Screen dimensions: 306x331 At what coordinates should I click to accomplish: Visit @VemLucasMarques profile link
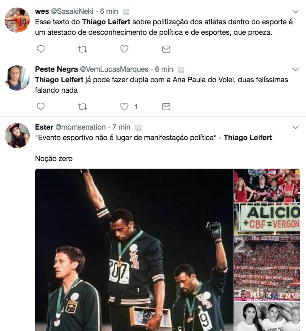tap(114, 69)
